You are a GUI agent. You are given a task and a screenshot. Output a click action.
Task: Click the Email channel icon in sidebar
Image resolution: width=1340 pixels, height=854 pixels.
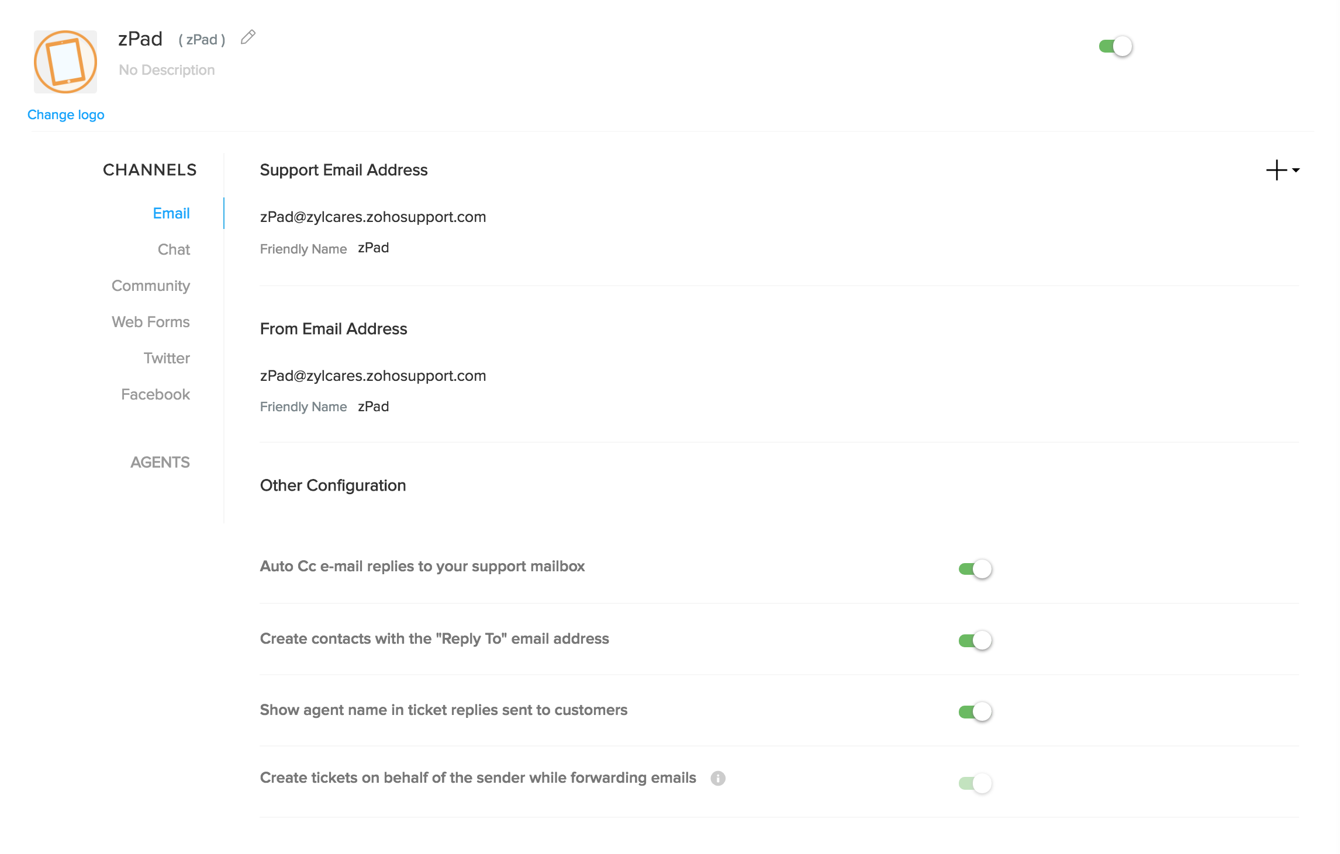[x=171, y=213]
